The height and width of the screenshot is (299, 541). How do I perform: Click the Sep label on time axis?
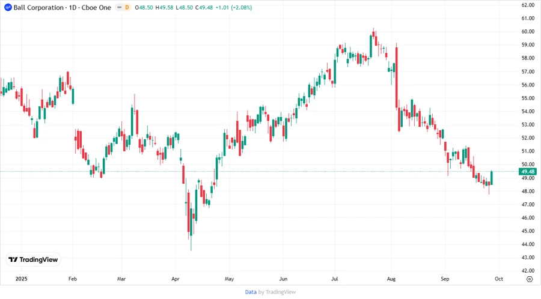coord(445,279)
